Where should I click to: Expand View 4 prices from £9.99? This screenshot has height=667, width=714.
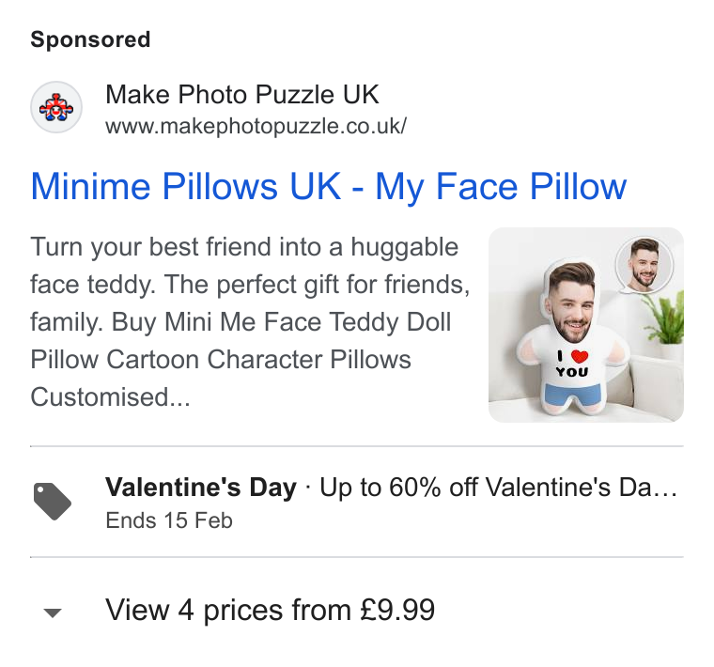coord(270,610)
